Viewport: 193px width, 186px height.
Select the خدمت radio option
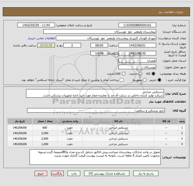click(x=140, y=74)
